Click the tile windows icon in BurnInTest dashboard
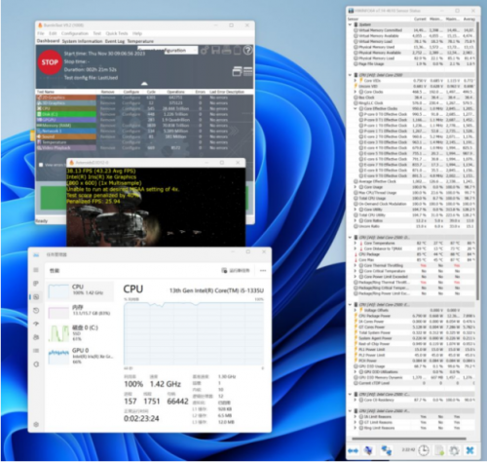 click(x=248, y=71)
